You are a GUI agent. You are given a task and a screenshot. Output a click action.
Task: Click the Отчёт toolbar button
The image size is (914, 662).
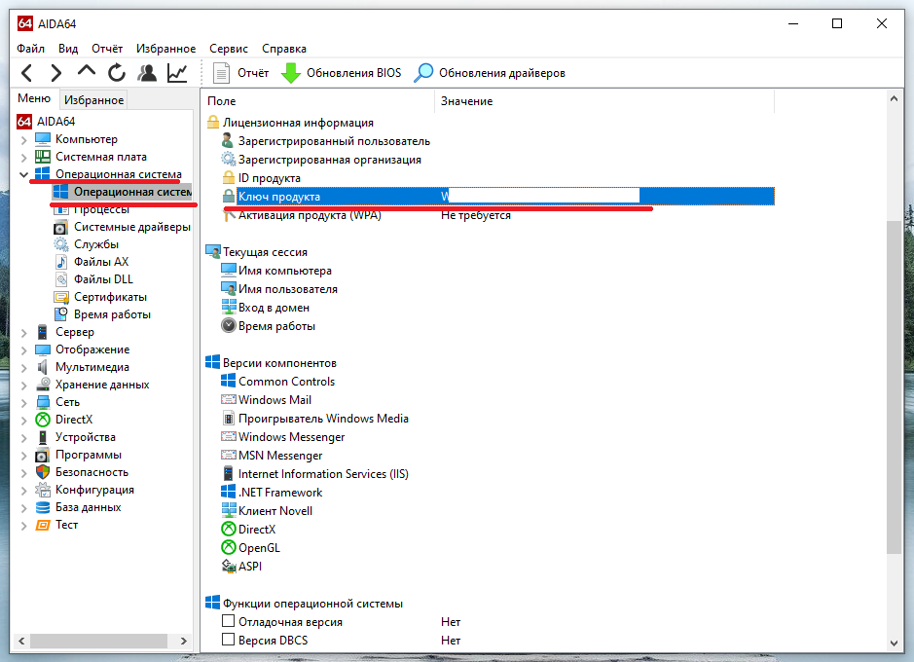240,73
